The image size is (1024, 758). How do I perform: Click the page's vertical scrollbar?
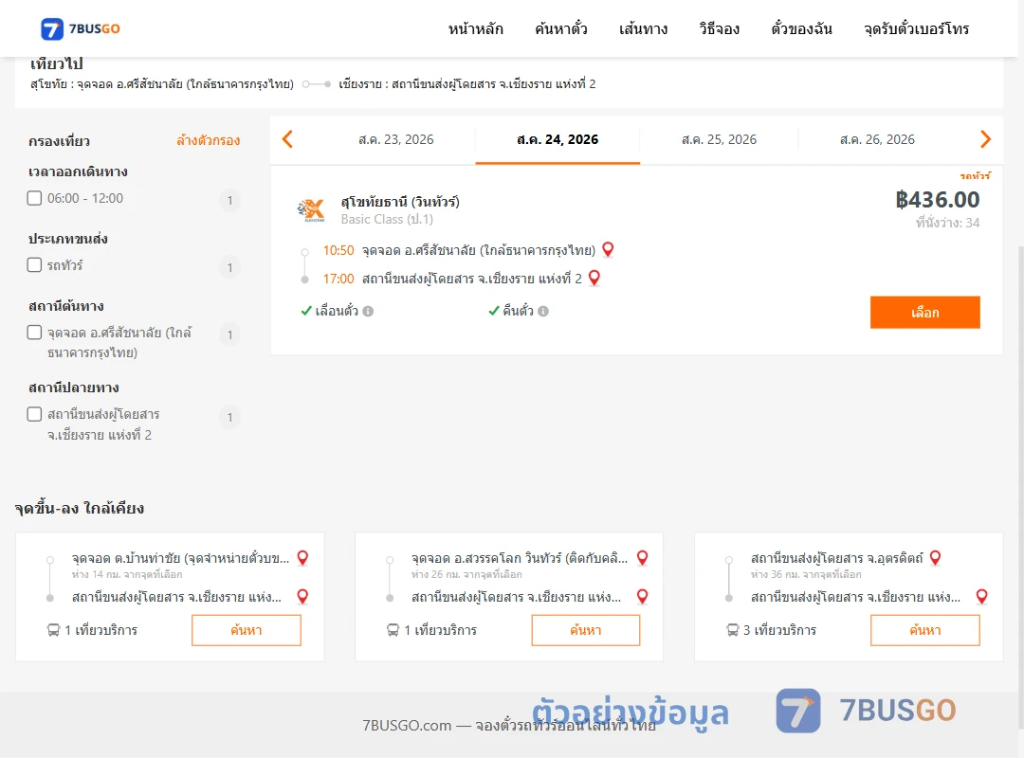point(1021,487)
